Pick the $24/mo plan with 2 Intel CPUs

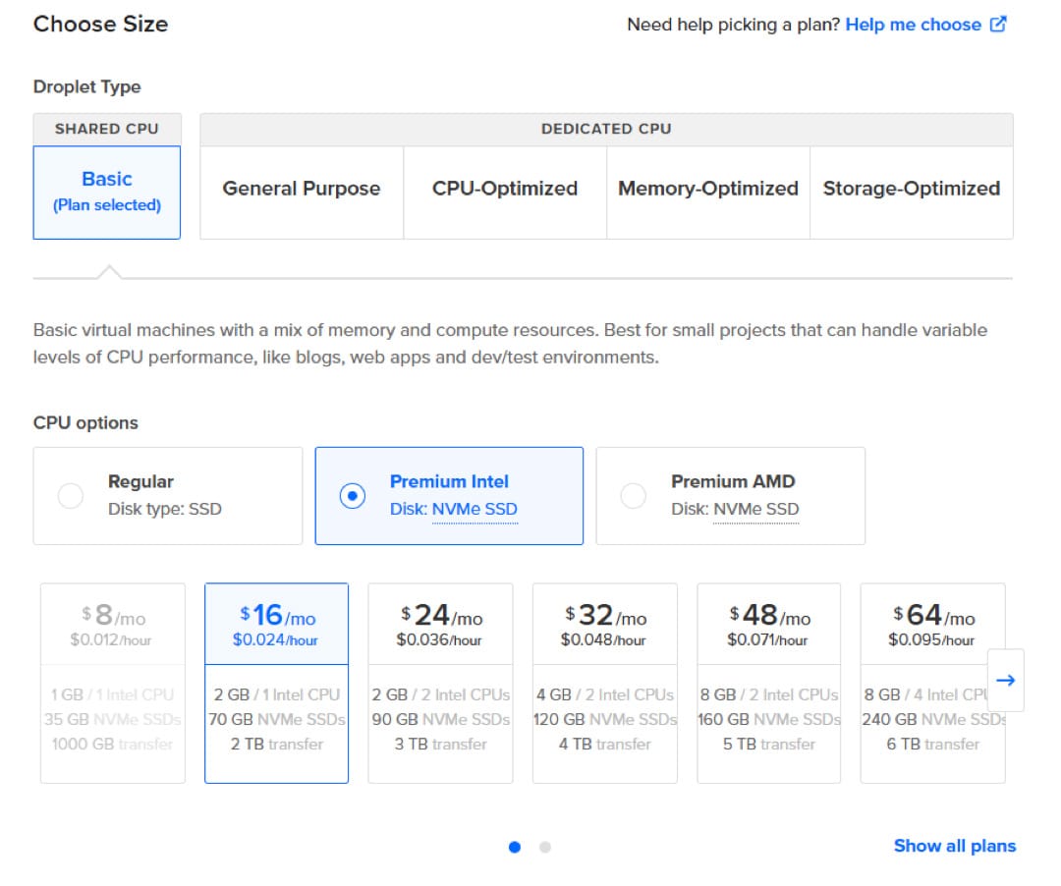[440, 683]
